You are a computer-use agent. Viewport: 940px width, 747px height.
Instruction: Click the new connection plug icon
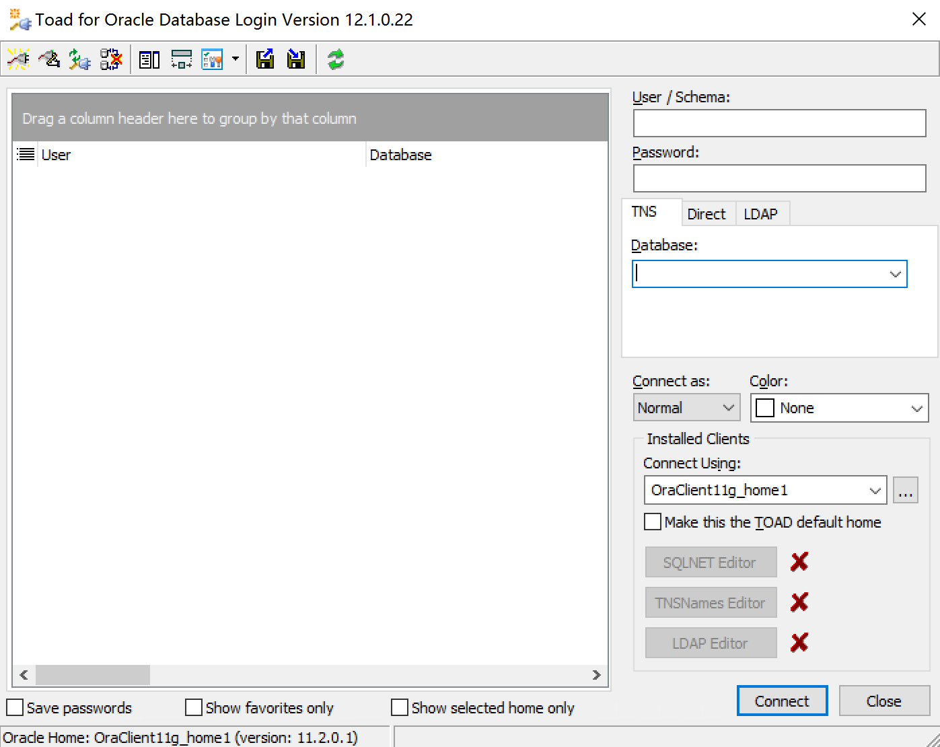pyautogui.click(x=18, y=59)
